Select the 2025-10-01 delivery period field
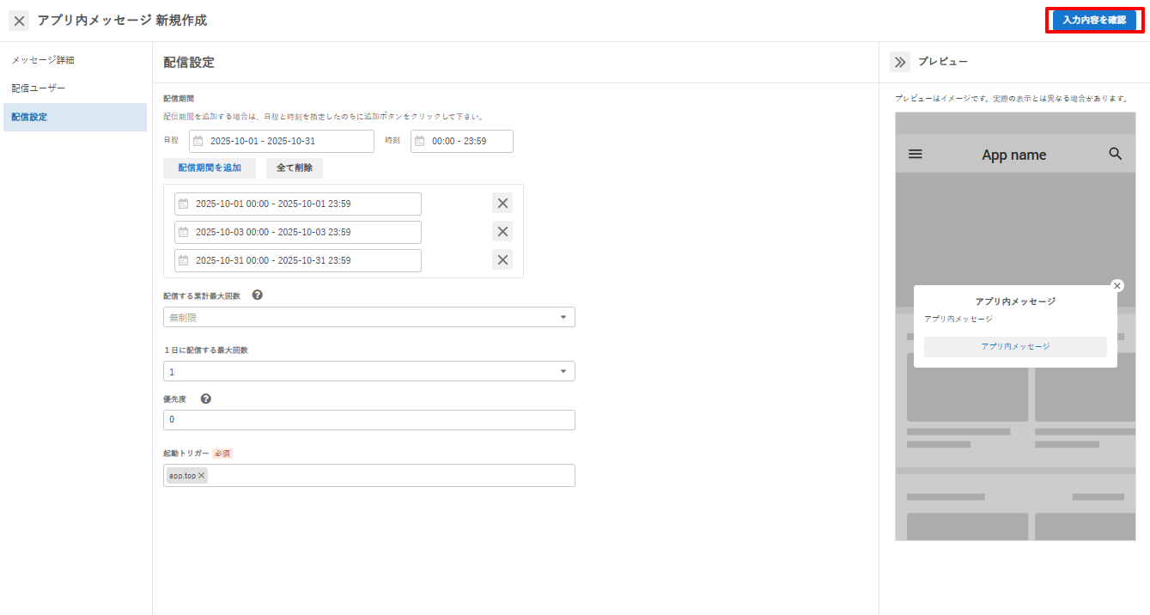The width and height of the screenshot is (1150, 615). point(298,204)
